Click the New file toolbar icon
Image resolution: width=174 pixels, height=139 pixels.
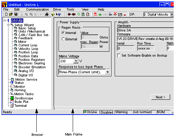click(x=6, y=15)
